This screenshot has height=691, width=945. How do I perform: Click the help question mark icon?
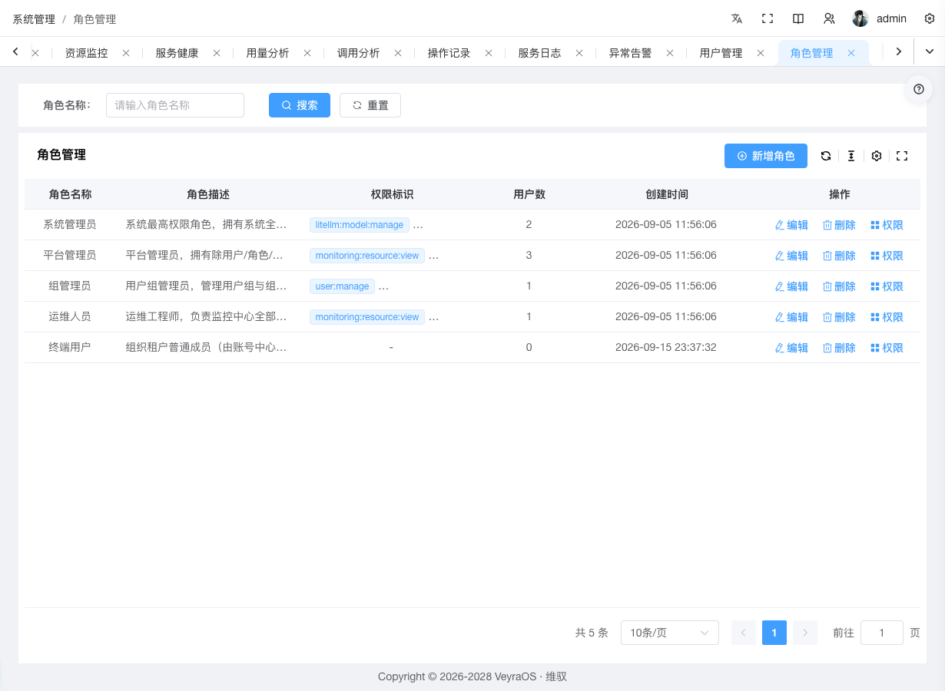coord(919,89)
